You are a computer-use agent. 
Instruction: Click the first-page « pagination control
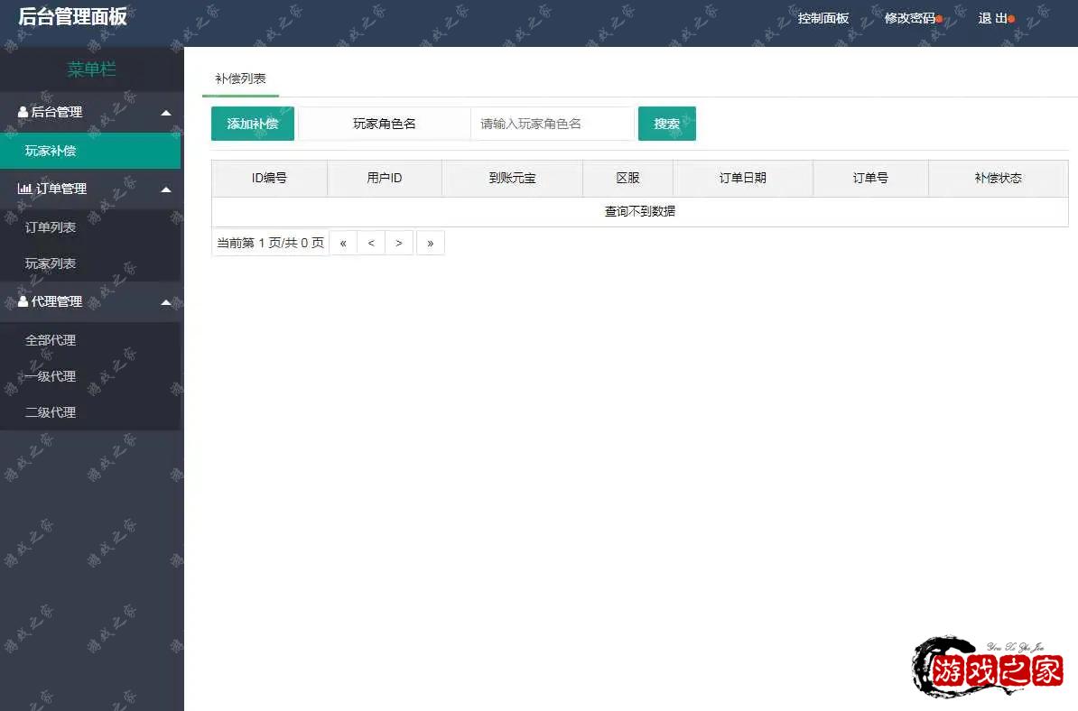tap(343, 242)
